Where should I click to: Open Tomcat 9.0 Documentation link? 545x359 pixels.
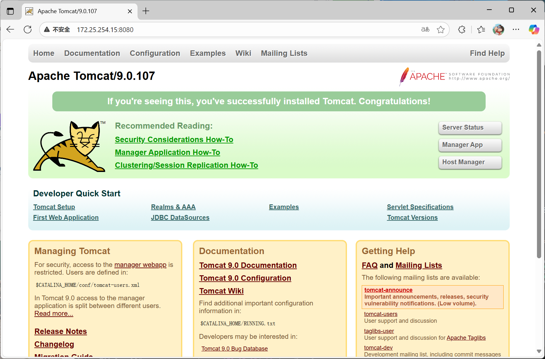248,265
